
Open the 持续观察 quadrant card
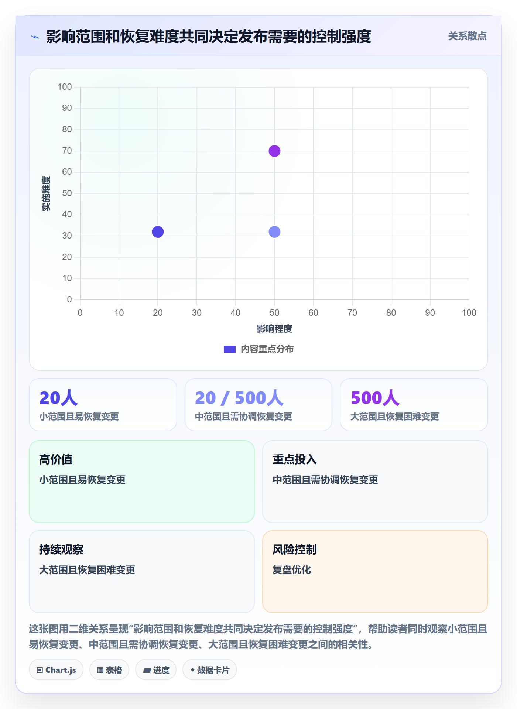pos(142,572)
